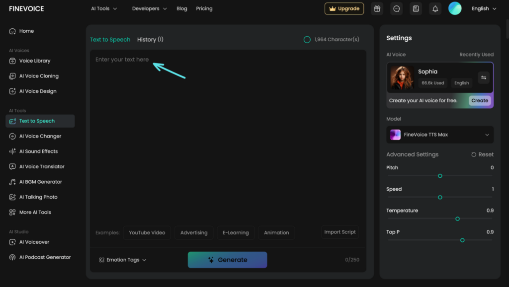Open the Pricing menu item
Image resolution: width=509 pixels, height=287 pixels.
click(x=204, y=8)
